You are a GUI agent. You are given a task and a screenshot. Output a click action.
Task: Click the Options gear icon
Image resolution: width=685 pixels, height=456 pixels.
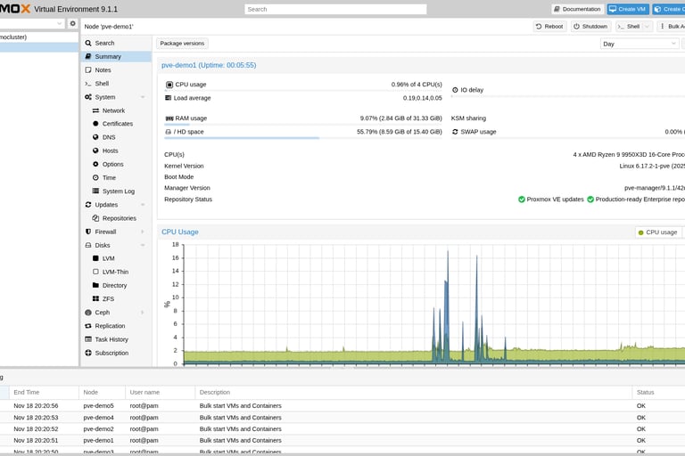click(x=95, y=164)
